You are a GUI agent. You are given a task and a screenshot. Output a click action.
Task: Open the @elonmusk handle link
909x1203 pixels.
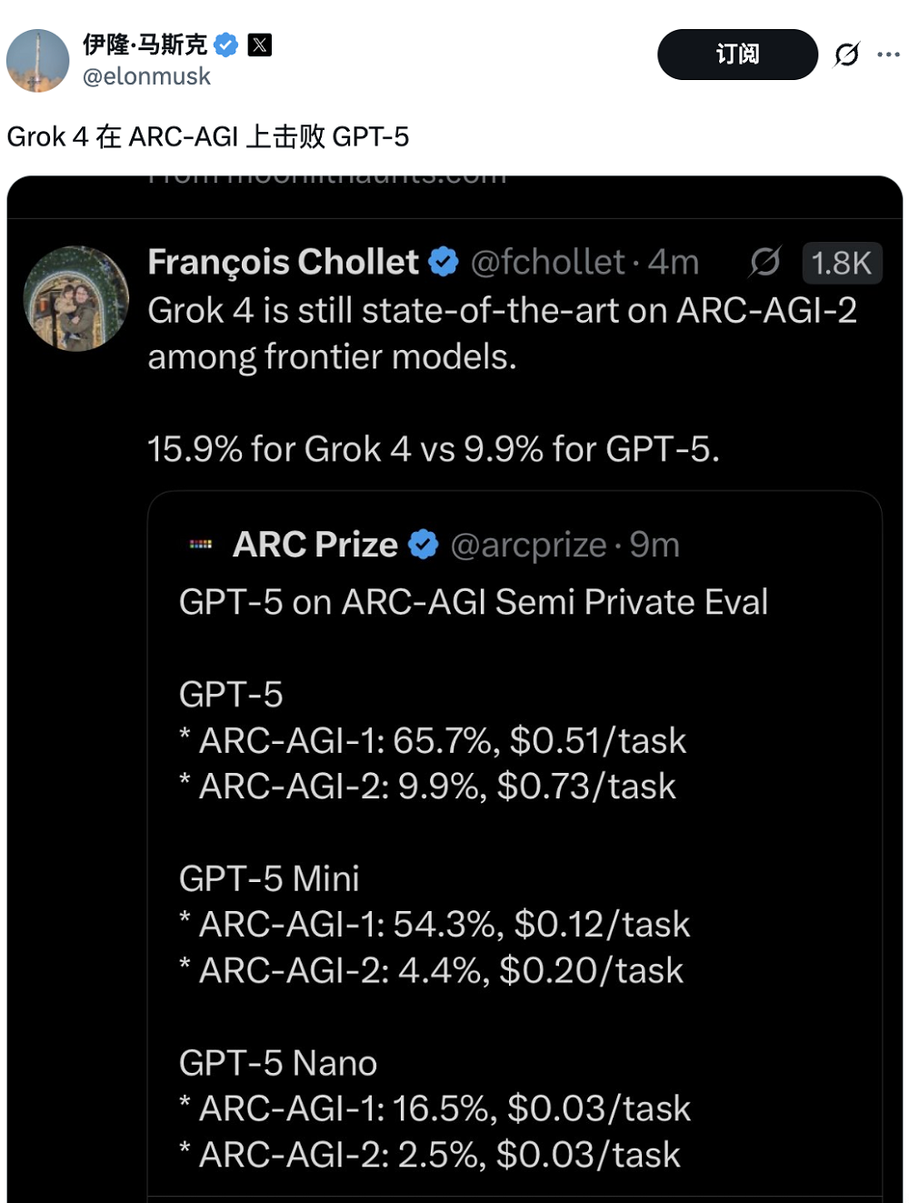click(146, 76)
